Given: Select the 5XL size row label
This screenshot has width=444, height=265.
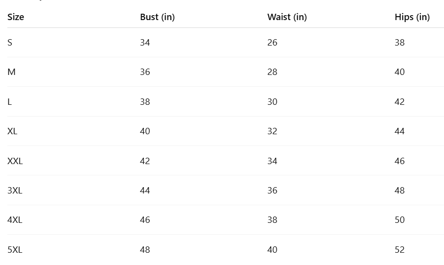Looking at the screenshot, I should tap(15, 250).
